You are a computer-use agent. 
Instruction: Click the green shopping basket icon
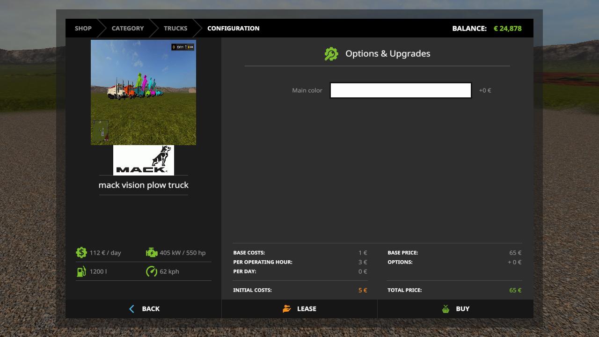pos(446,309)
